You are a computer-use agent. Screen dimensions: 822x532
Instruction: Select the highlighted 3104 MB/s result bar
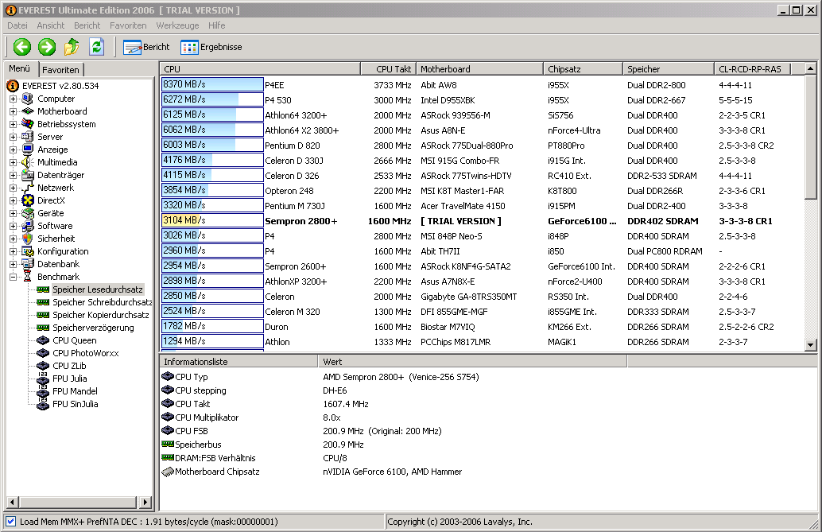point(212,220)
